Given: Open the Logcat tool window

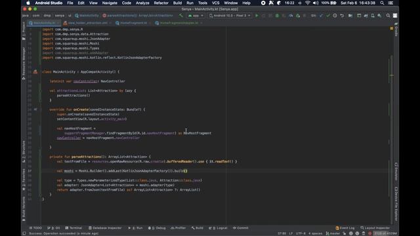Looking at the screenshot, I should pos(218,228).
